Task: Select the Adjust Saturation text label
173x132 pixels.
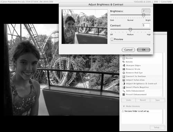Action: 135,80
